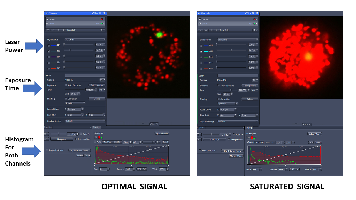
Task: Enable Auto Exposure in the left panel
Action: tap(66, 85)
